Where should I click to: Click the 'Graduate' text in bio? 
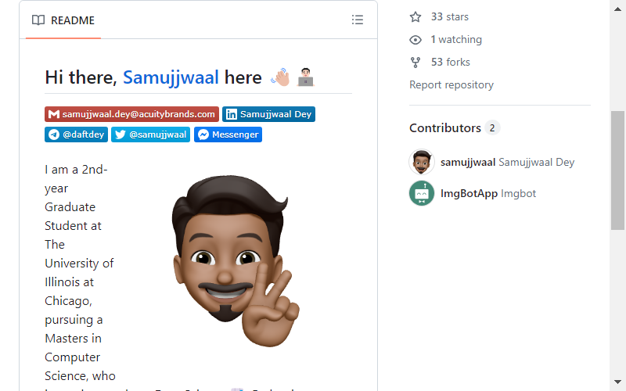point(70,207)
